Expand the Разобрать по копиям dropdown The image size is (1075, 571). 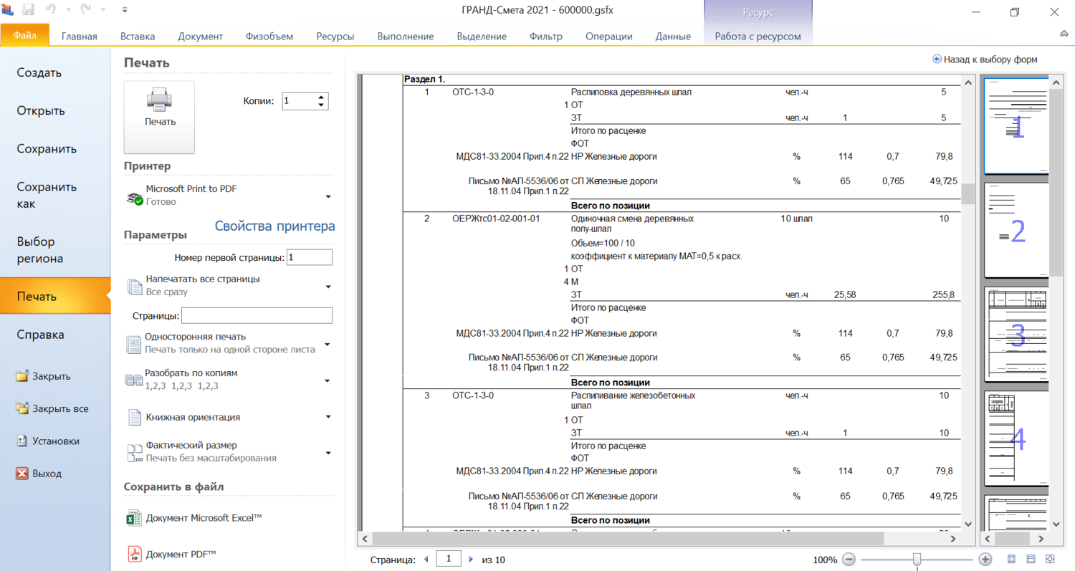tap(328, 380)
